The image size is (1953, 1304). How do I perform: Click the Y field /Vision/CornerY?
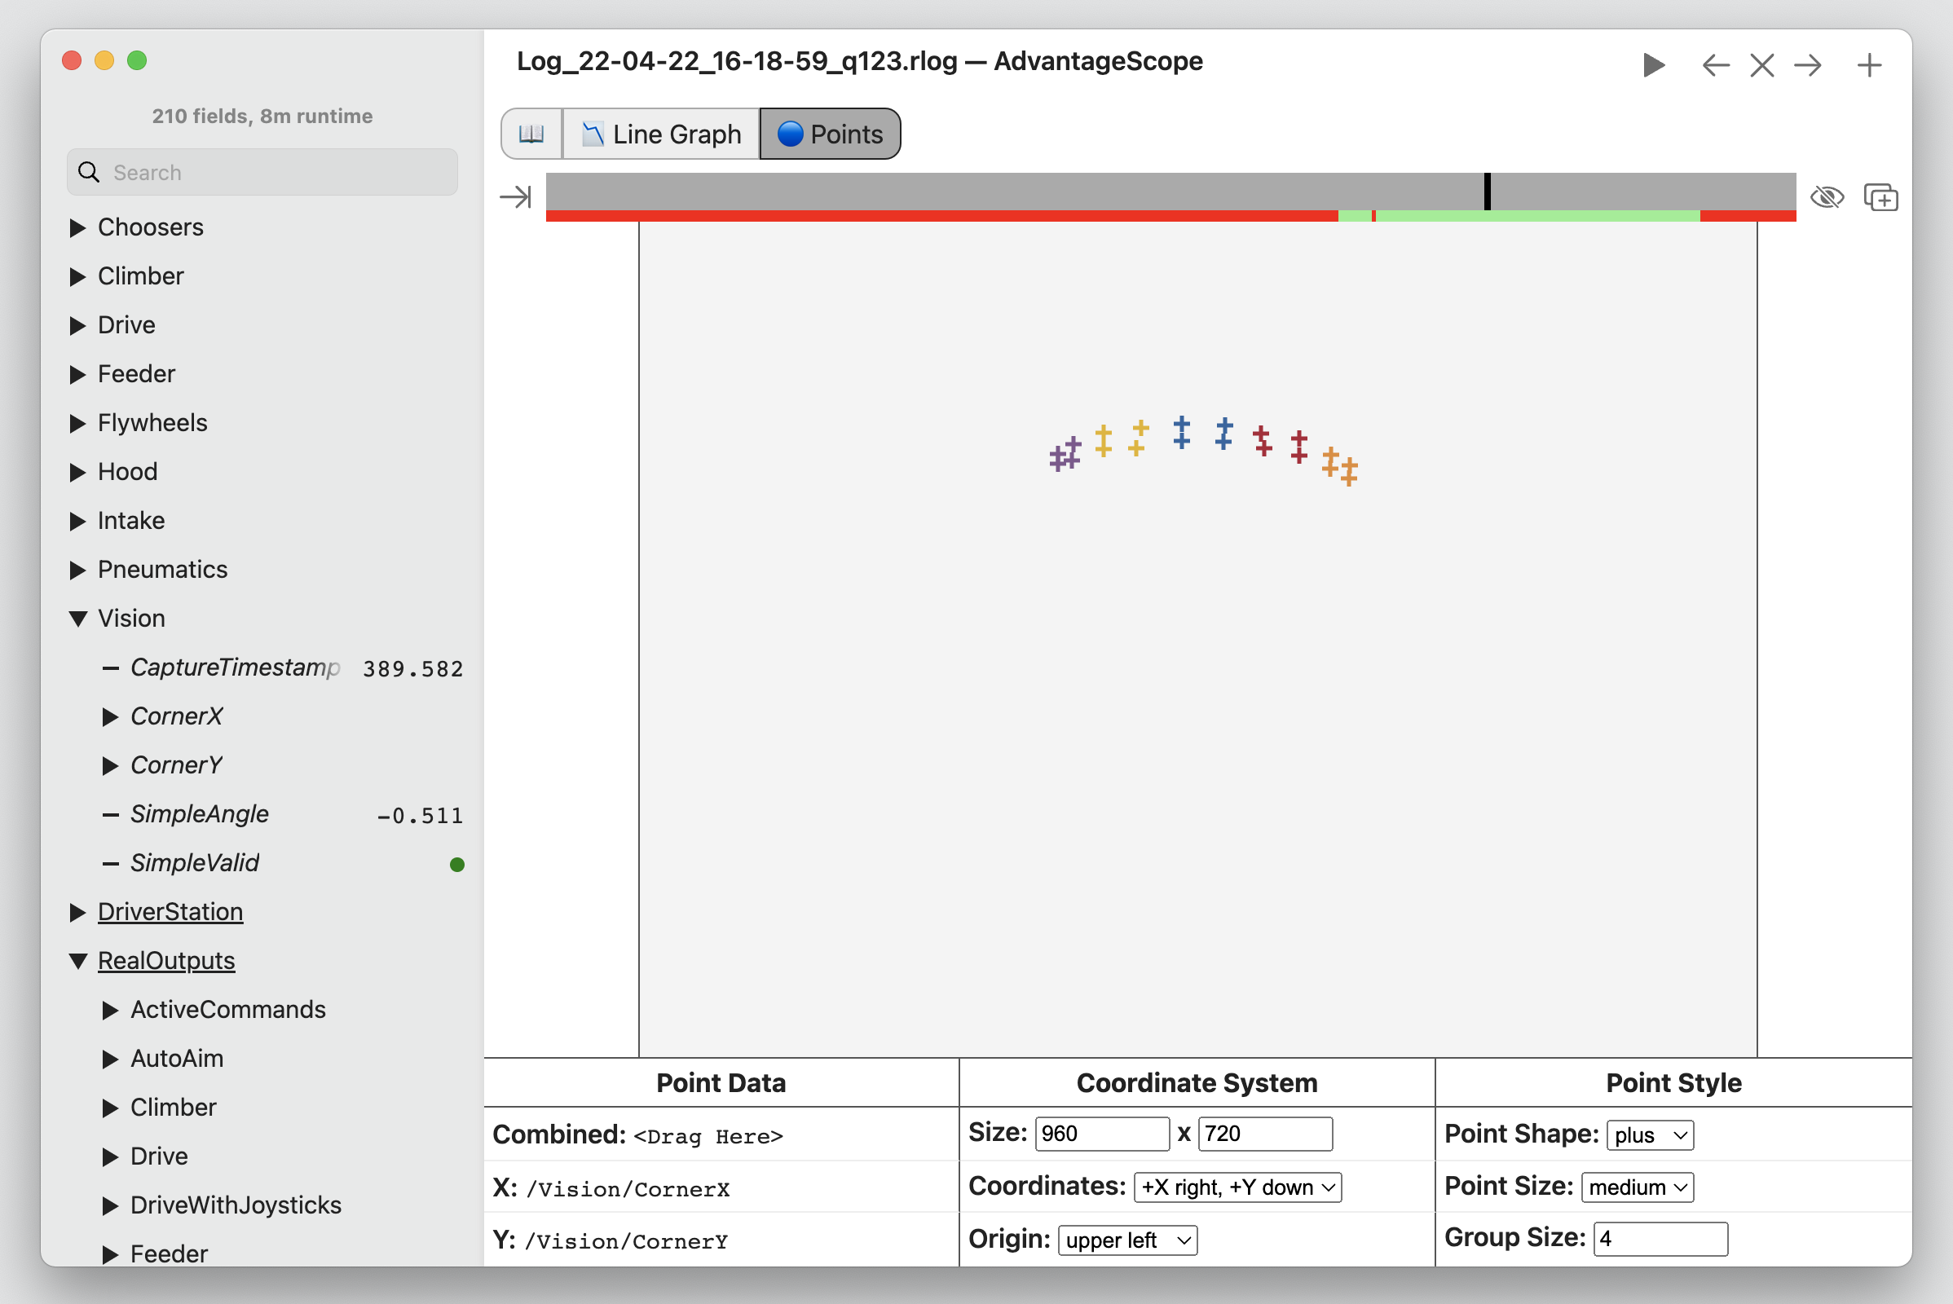(x=626, y=1240)
